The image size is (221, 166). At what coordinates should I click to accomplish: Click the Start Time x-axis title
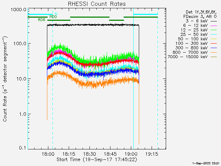[97, 160]
